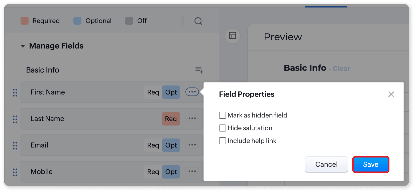Enable Mark as hidden field checkbox

223,115
